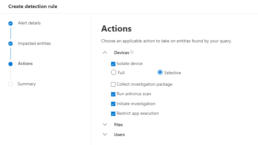Screen dimensions: 258x145
Task: Toggle the Restrict app execution checkbox
Action: click(113, 113)
